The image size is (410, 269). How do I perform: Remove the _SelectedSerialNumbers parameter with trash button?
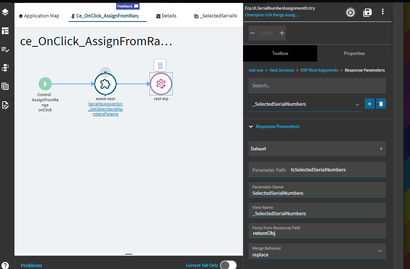tap(381, 104)
